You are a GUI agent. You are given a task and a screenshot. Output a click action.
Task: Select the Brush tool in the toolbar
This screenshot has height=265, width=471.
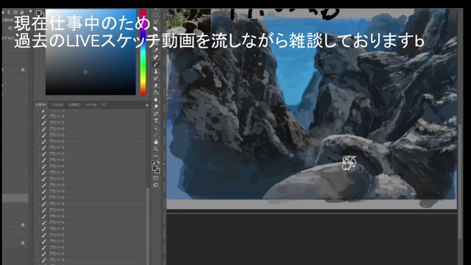(156, 64)
